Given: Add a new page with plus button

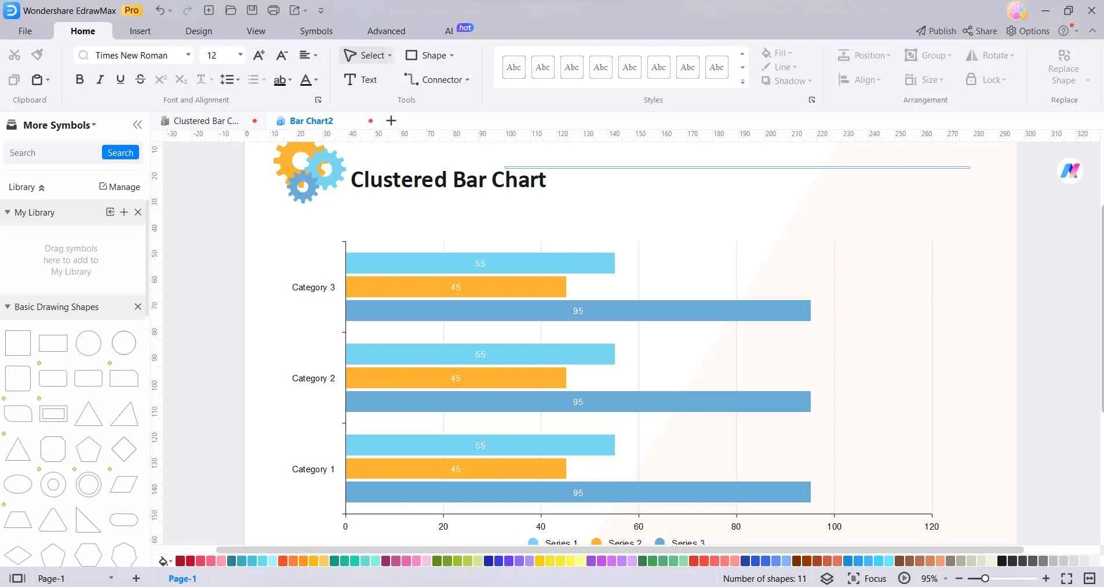Looking at the screenshot, I should [x=136, y=578].
